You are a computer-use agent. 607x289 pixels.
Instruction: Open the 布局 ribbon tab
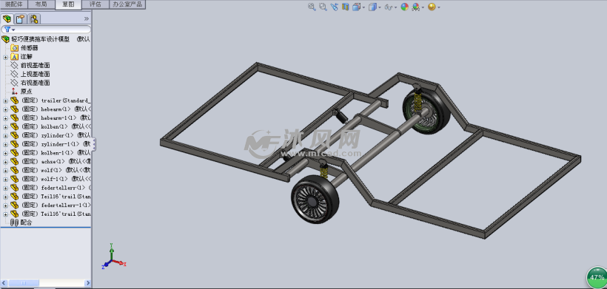41,4
